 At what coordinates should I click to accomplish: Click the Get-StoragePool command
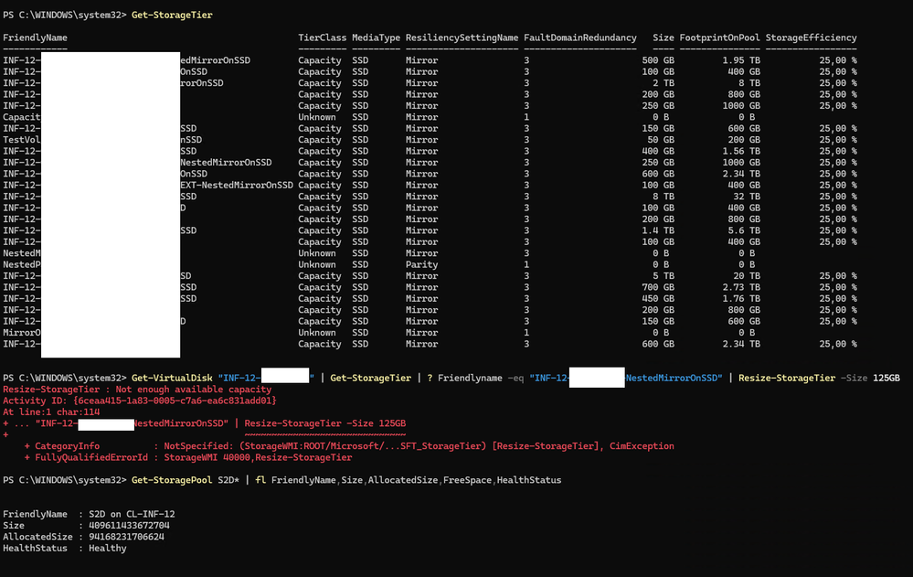[x=172, y=480]
